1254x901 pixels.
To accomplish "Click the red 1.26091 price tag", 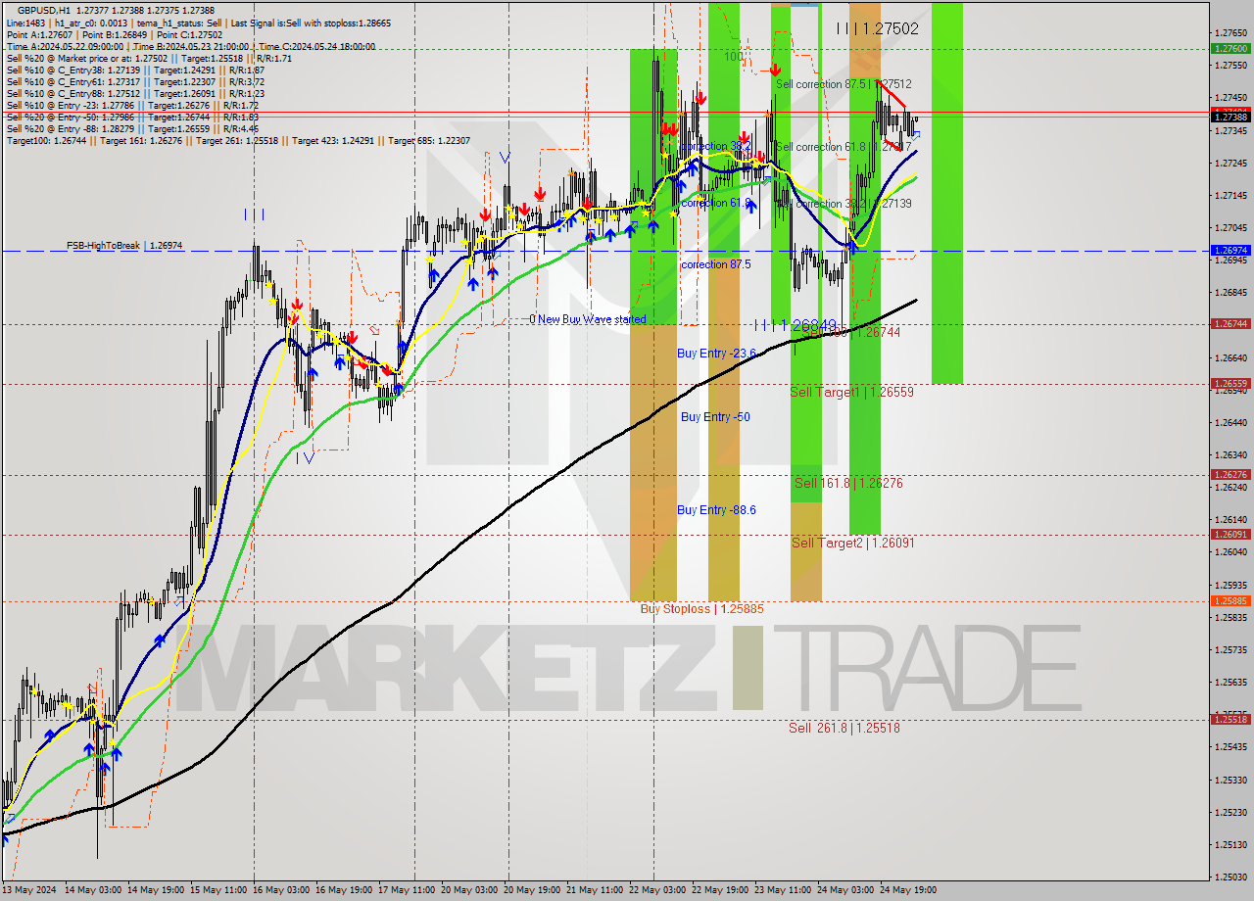I will click(1230, 535).
